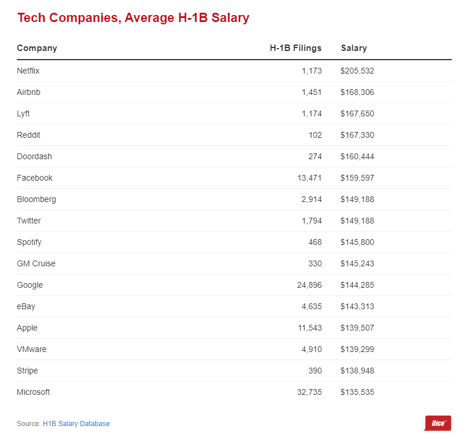
Task: Click the Company column header
Action: coord(37,48)
